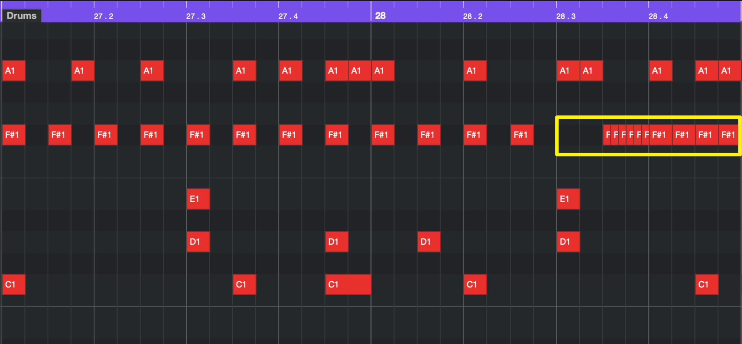The width and height of the screenshot is (742, 344).
Task: Click the 27.4 beat marker in ruler
Action: [288, 16]
